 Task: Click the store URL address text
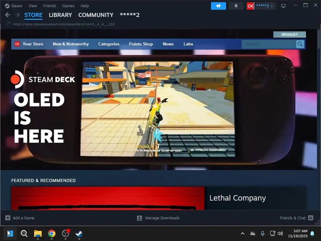(x=64, y=24)
